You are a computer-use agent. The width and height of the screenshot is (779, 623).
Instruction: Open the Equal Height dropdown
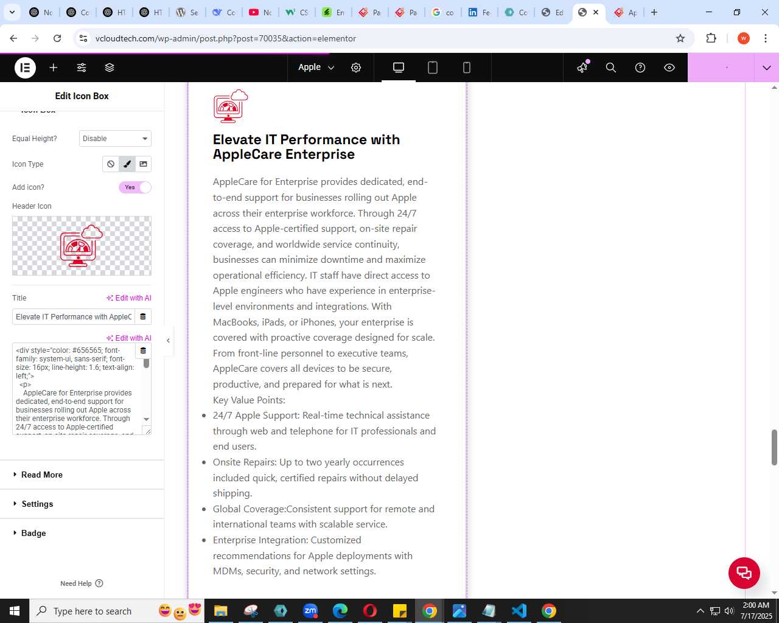pyautogui.click(x=115, y=139)
